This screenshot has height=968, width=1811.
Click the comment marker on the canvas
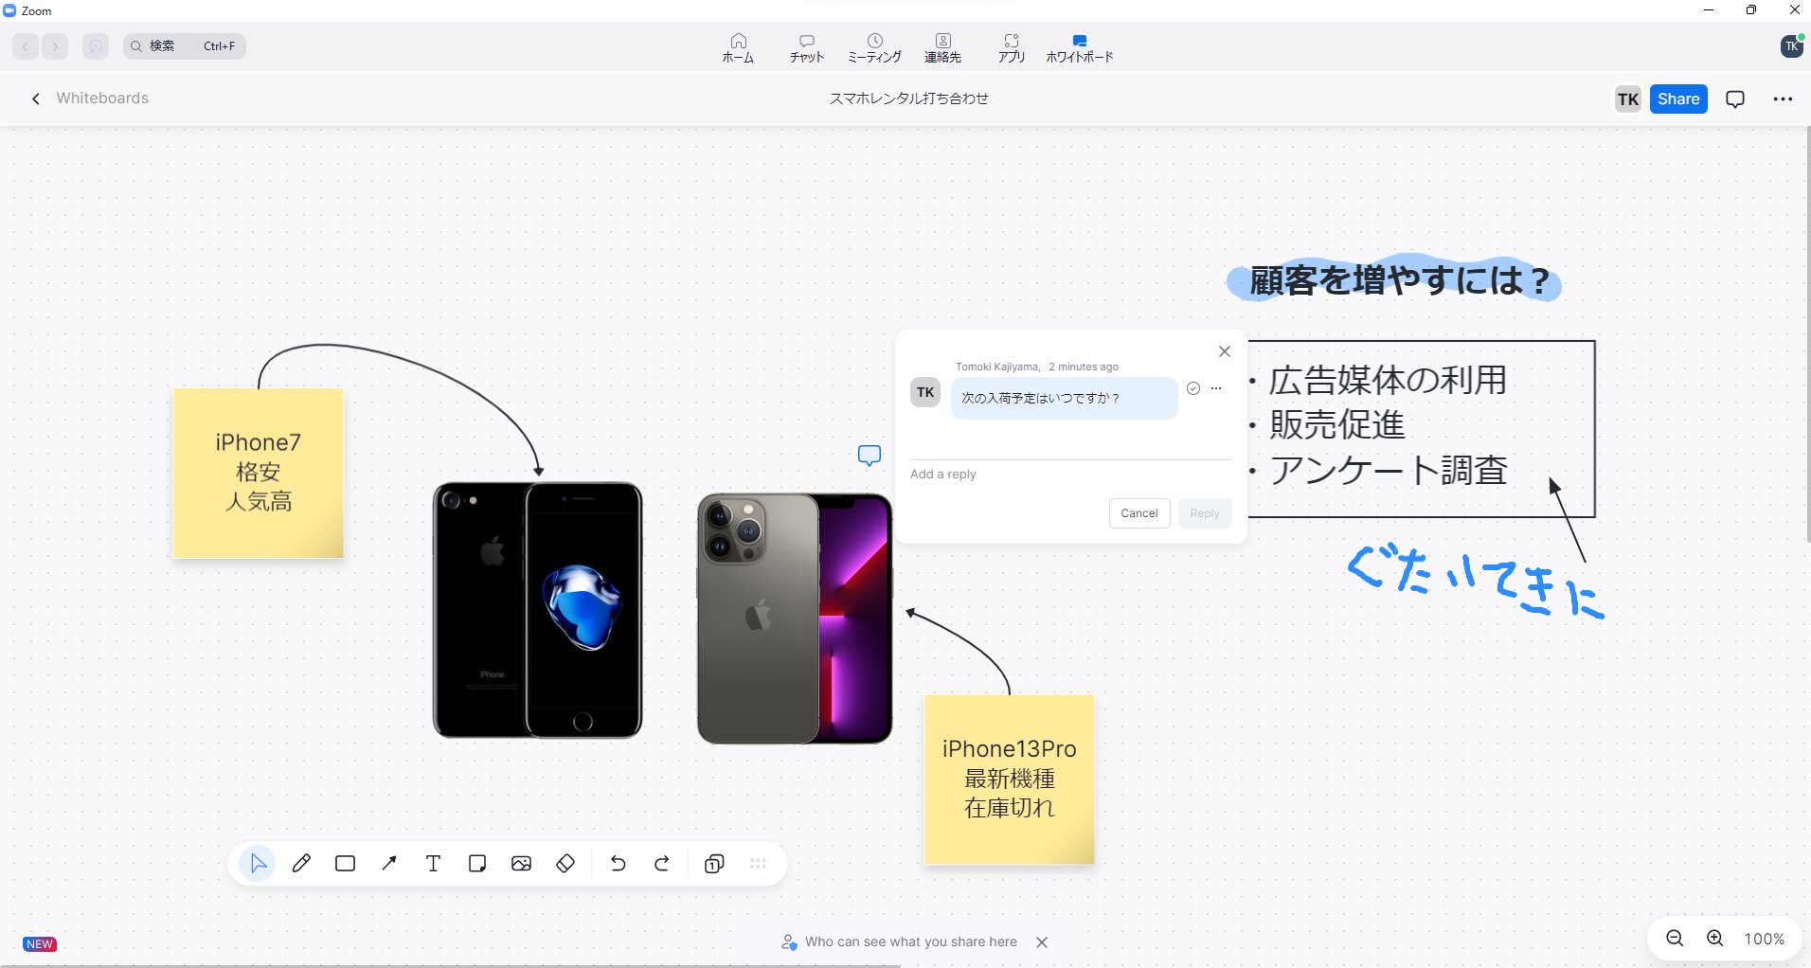(870, 456)
